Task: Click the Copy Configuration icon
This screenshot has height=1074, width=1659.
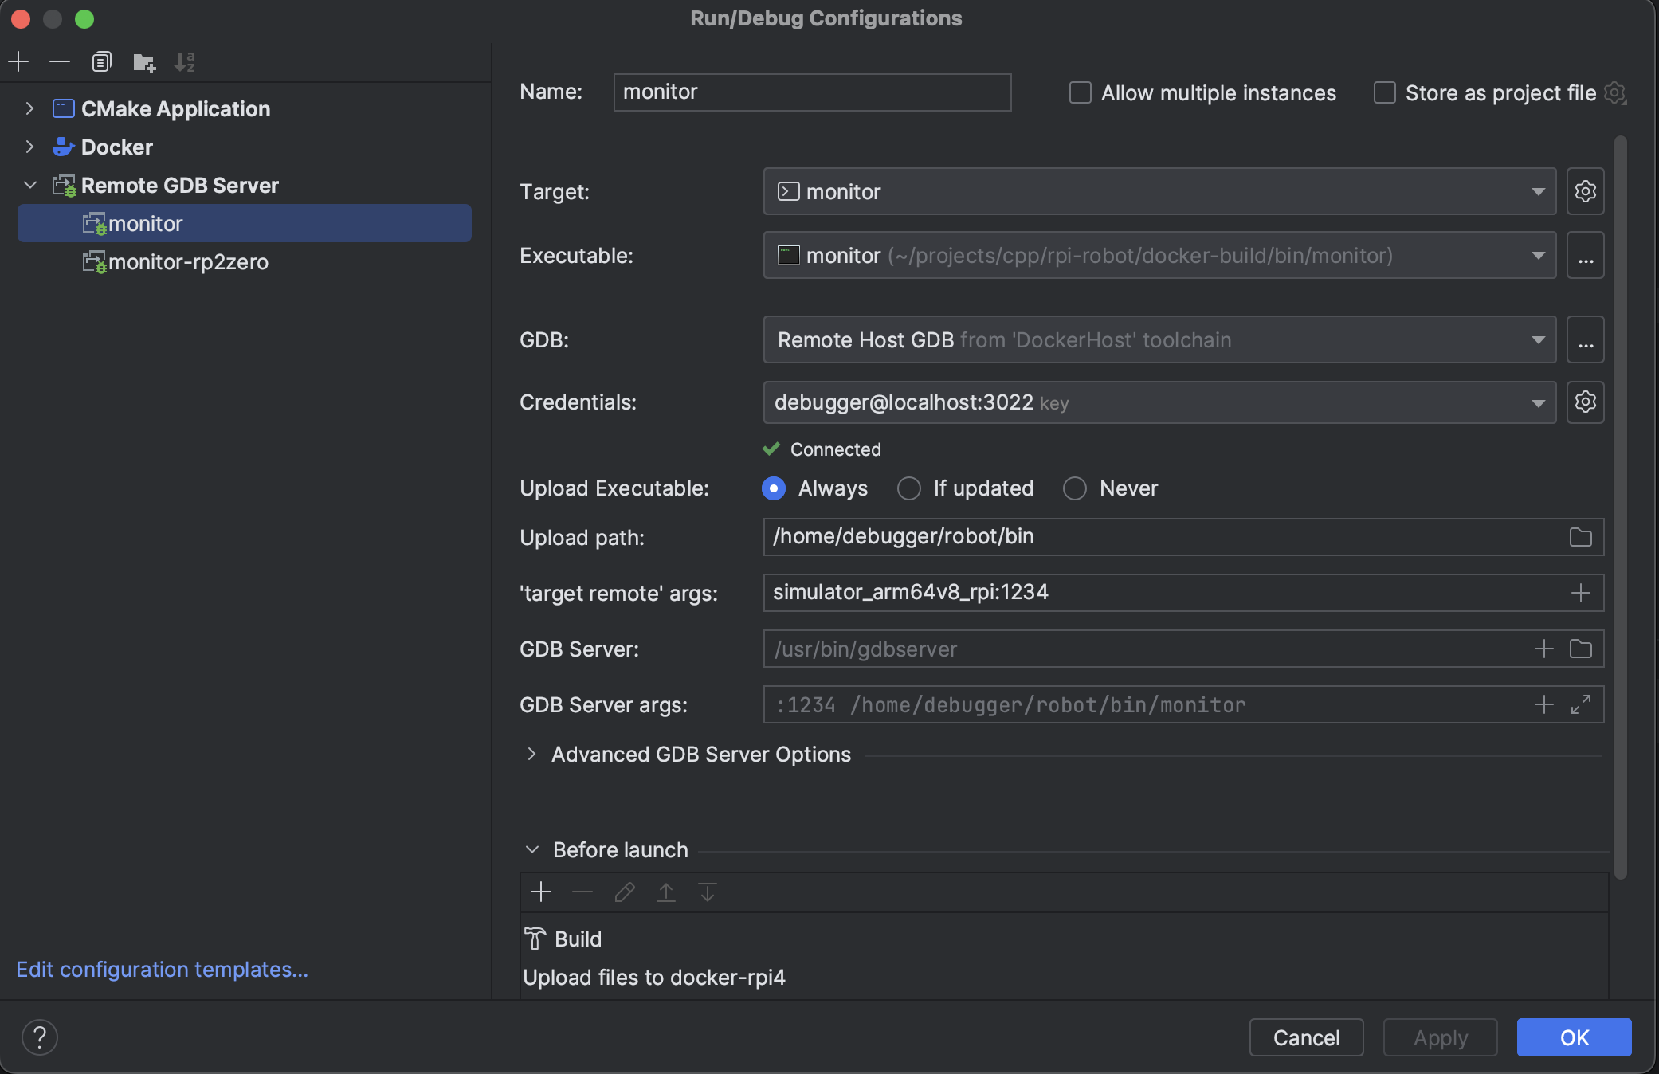Action: [x=101, y=61]
